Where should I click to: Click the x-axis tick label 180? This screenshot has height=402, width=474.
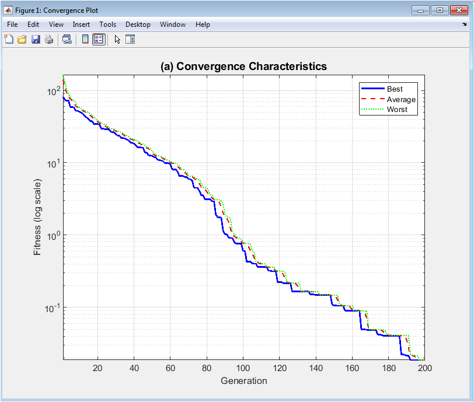coord(388,368)
